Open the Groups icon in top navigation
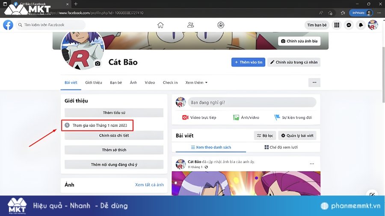 pyautogui.click(x=221, y=25)
